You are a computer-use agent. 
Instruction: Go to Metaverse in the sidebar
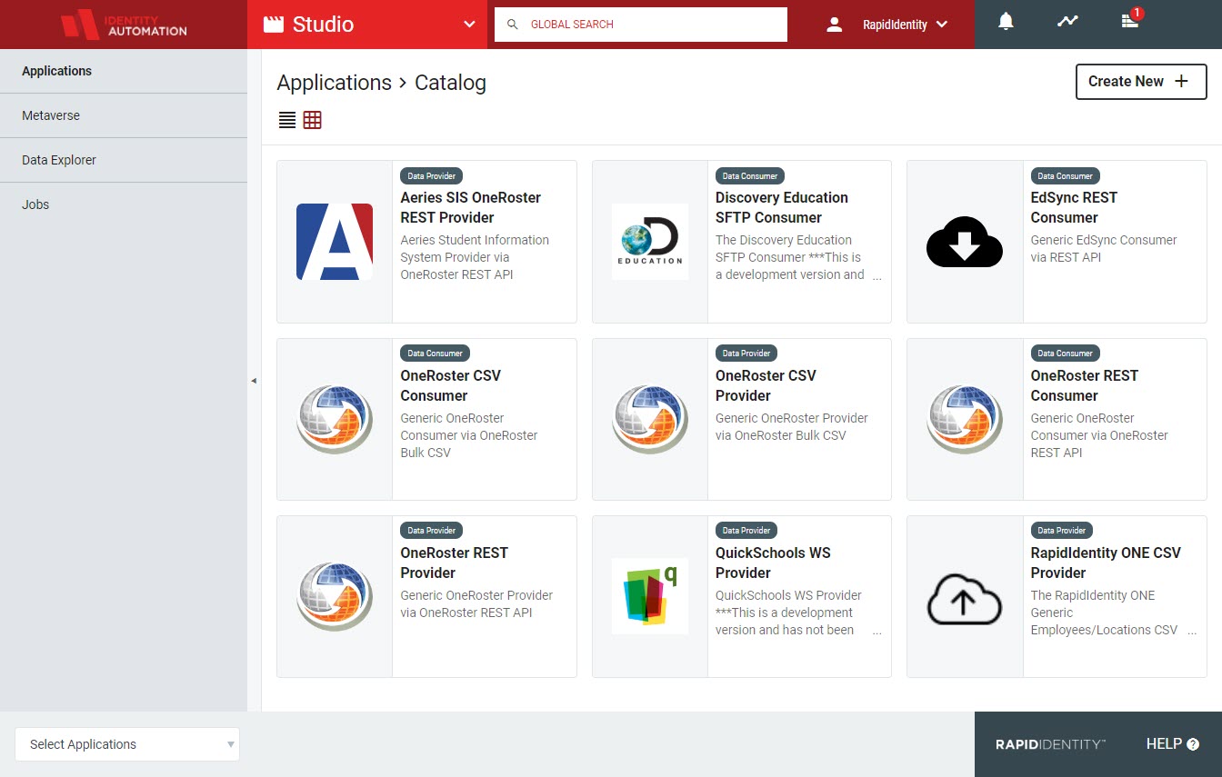(124, 115)
